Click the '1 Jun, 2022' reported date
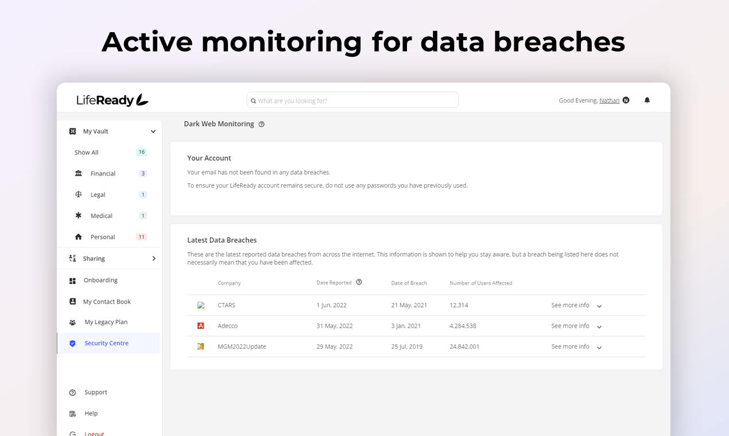Viewport: 729px width, 436px height. (331, 305)
